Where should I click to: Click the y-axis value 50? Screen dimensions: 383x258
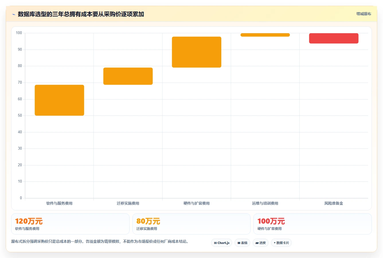tap(20, 116)
